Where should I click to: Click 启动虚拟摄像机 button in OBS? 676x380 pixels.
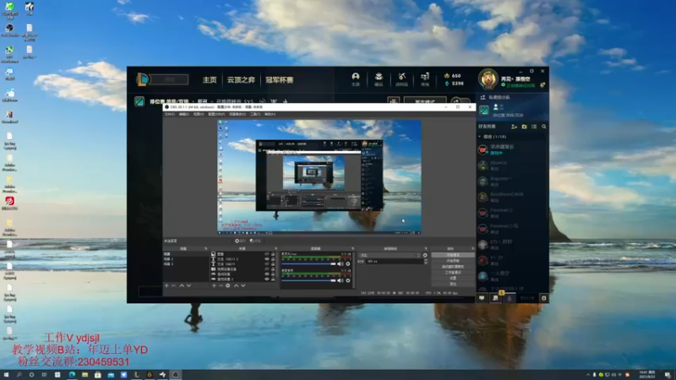[x=453, y=267]
